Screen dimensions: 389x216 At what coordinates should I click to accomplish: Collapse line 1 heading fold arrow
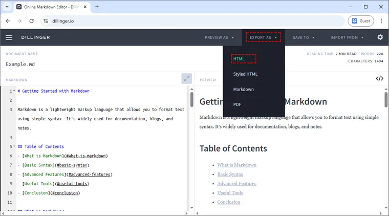tap(14, 91)
